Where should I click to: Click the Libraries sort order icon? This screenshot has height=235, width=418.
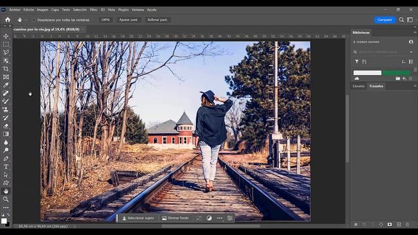[364, 61]
